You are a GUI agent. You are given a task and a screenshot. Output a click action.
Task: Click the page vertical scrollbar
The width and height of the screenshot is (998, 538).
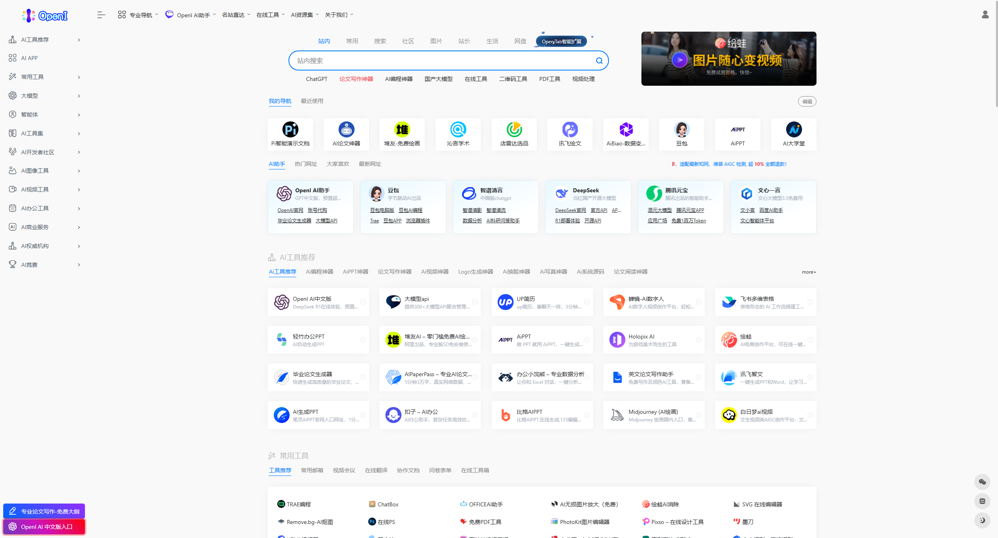(996, 54)
